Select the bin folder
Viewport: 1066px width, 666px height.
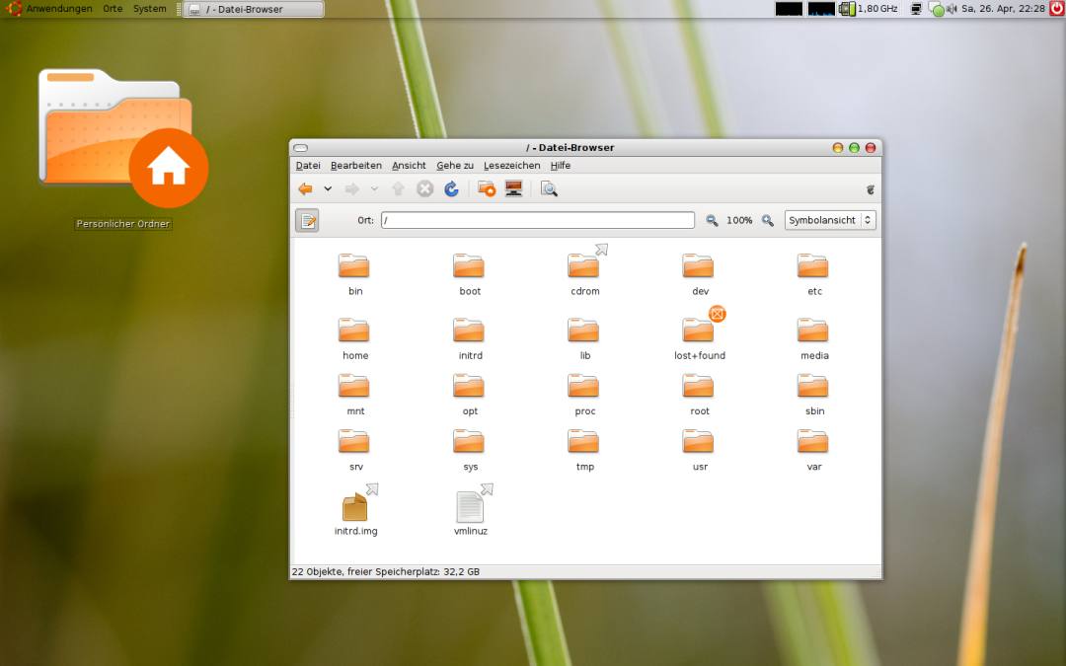point(354,273)
